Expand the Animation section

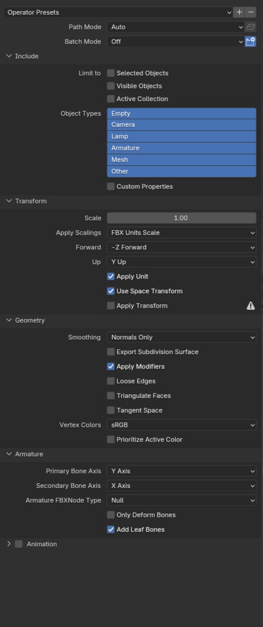[x=9, y=544]
